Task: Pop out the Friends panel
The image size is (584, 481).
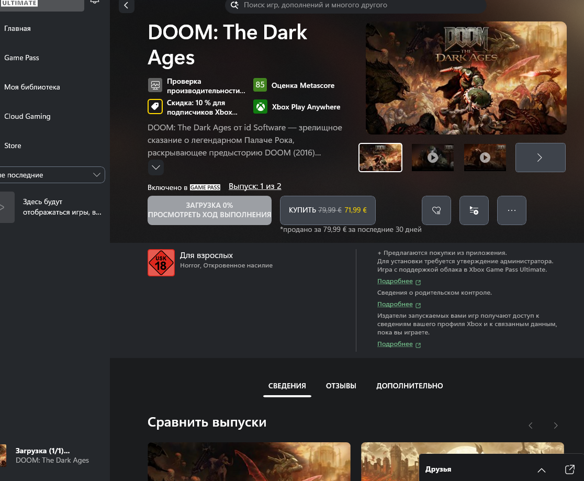Action: [569, 469]
